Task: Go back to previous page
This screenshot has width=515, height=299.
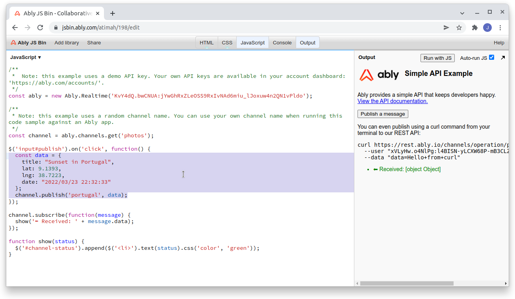Action: tap(15, 28)
